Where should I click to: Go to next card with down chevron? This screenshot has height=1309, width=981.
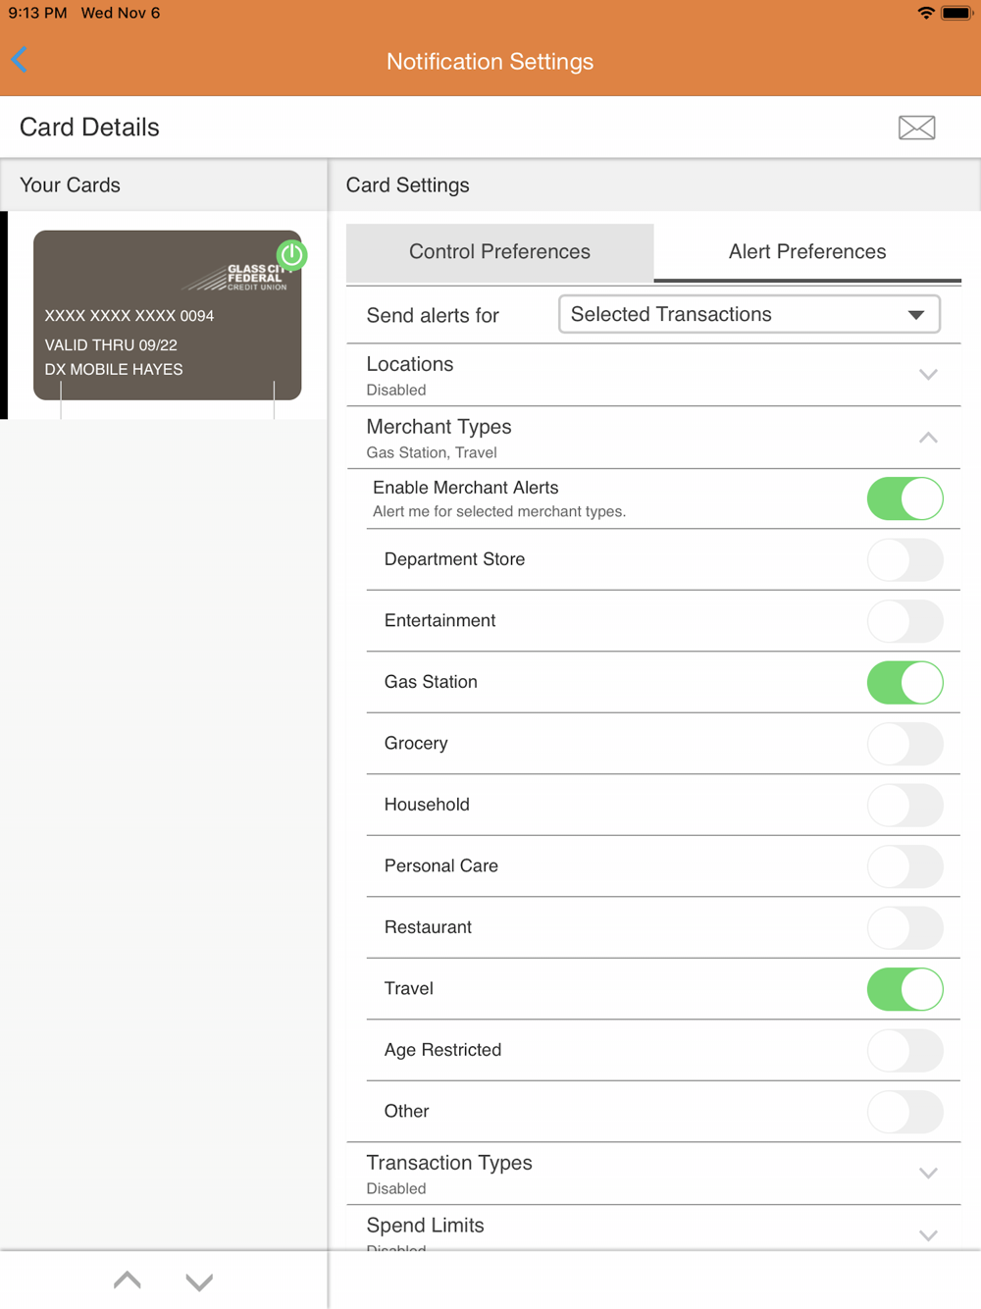point(199,1281)
